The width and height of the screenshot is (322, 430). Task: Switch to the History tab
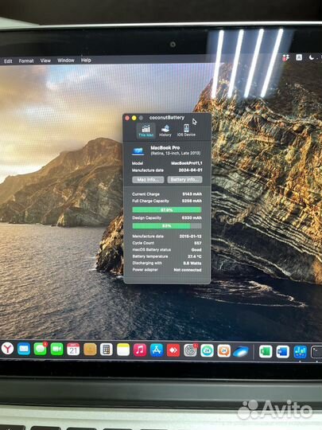pyautogui.click(x=165, y=131)
